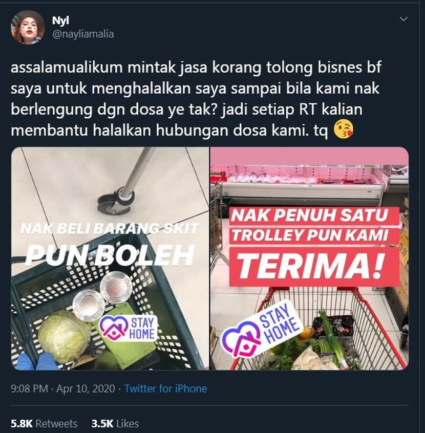
Task: View the 3.5K Likes list
Action: click(115, 424)
